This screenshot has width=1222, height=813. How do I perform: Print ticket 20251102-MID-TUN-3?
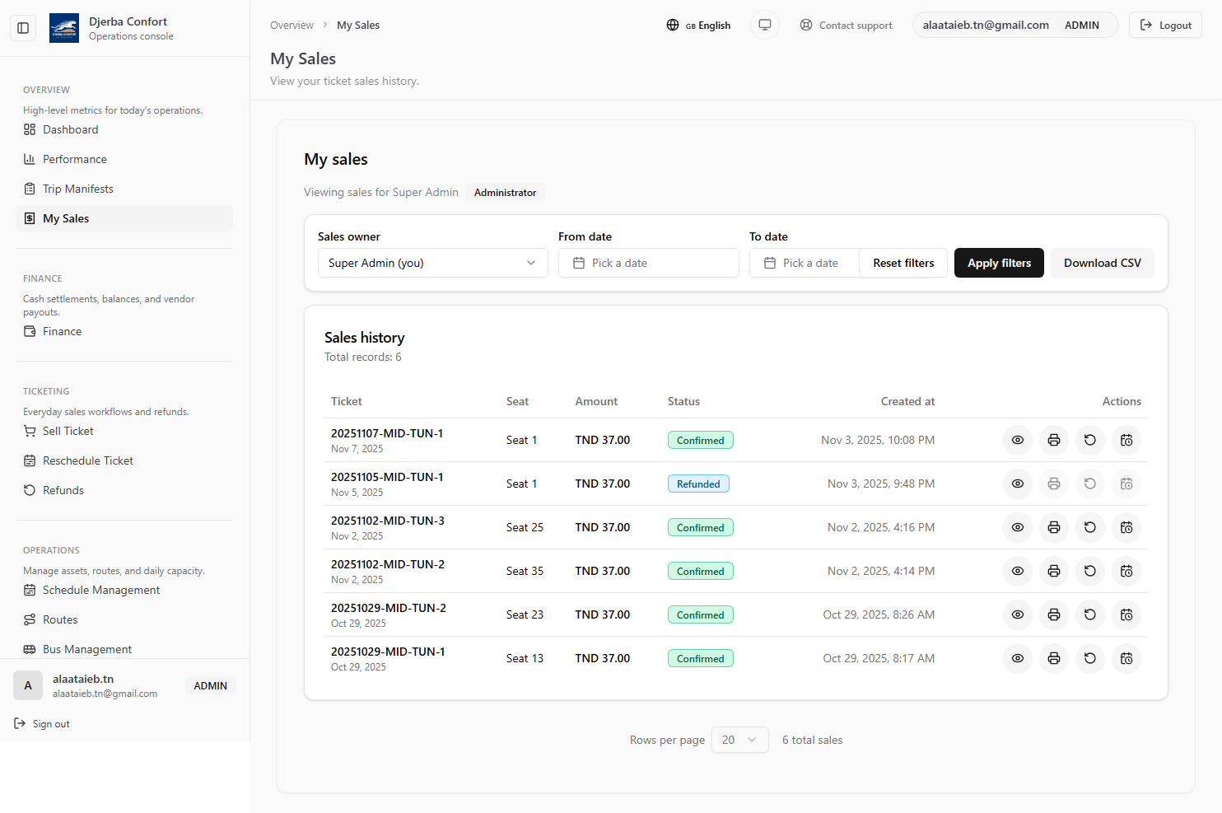pos(1054,527)
